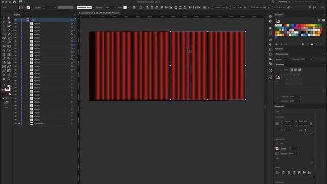
Task: Select the Transparency panel tab
Action: click(282, 54)
